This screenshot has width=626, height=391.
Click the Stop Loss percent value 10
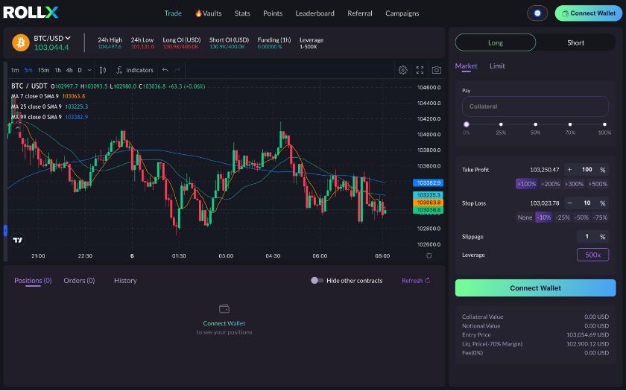[x=587, y=203]
